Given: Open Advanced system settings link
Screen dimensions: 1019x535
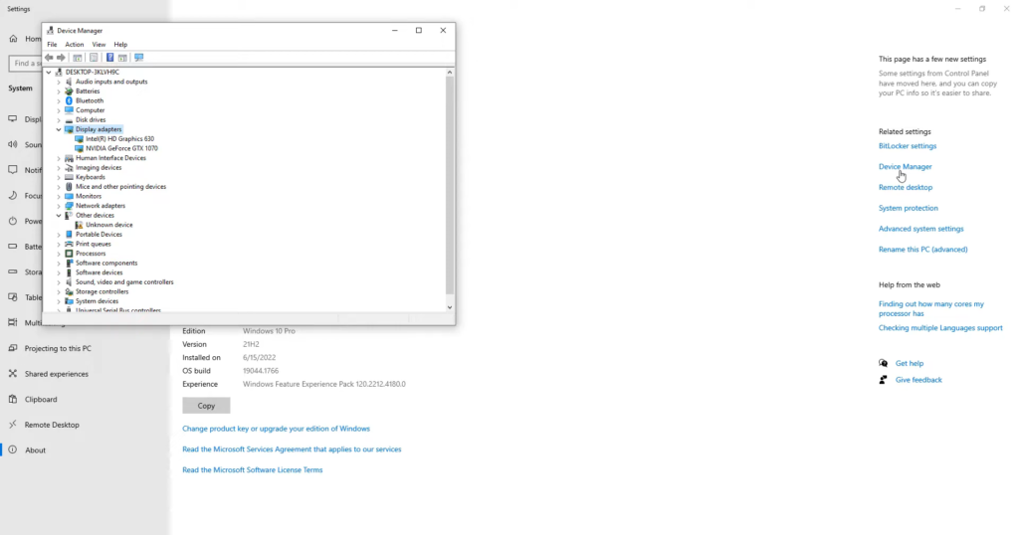Looking at the screenshot, I should click(x=920, y=229).
